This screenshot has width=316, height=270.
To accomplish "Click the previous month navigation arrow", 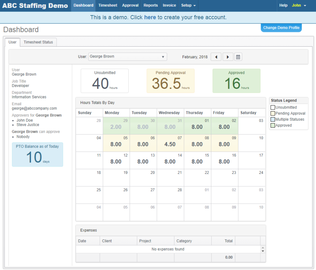I will [x=216, y=57].
